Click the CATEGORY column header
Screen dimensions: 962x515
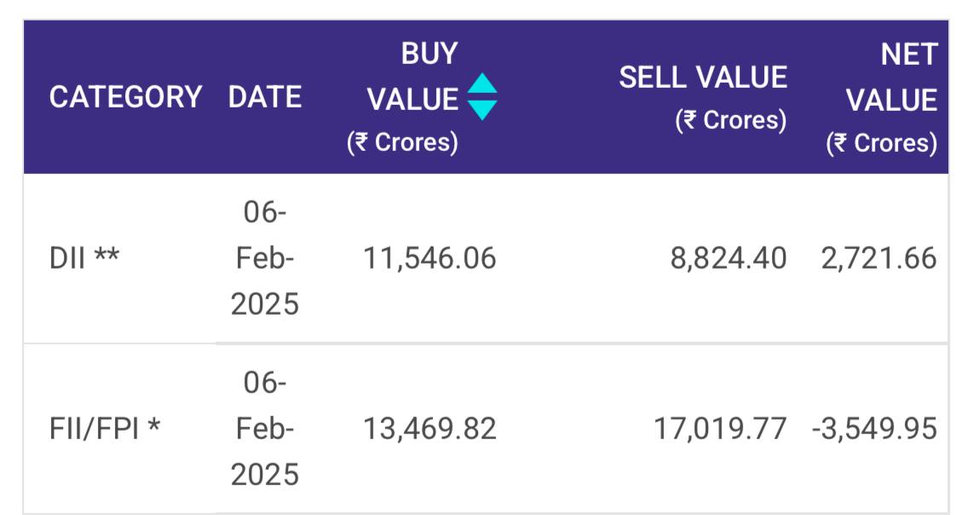coord(125,97)
